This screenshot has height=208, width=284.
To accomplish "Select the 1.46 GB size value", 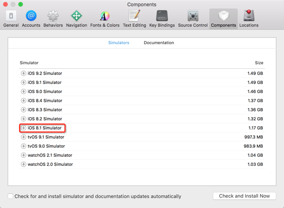I will (x=255, y=91).
